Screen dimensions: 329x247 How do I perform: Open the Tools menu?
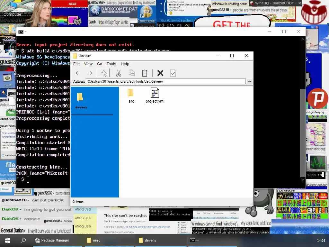(111, 64)
